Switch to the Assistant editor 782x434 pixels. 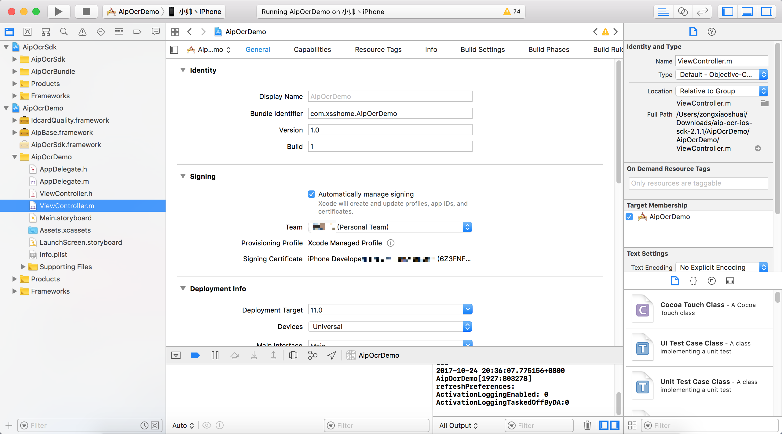[683, 12]
